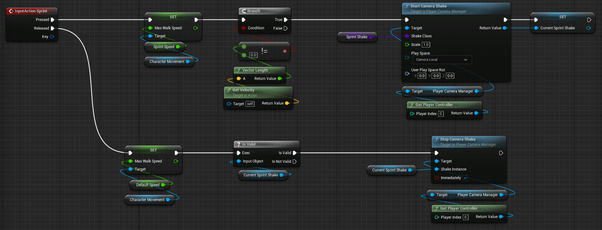The height and width of the screenshot is (230, 602).
Task: Click the Stop Camera Shake function icon
Action: coord(437,139)
